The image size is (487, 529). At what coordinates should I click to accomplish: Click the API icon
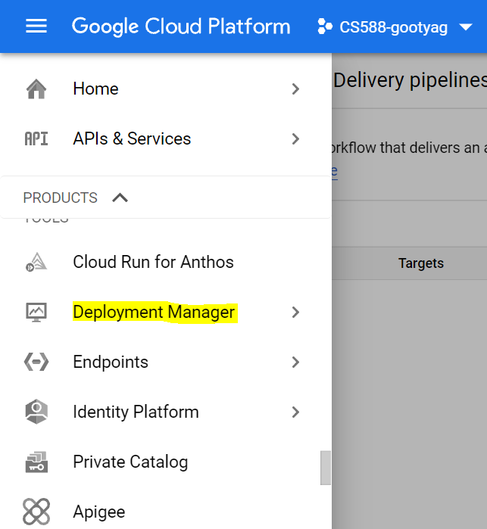click(x=36, y=138)
